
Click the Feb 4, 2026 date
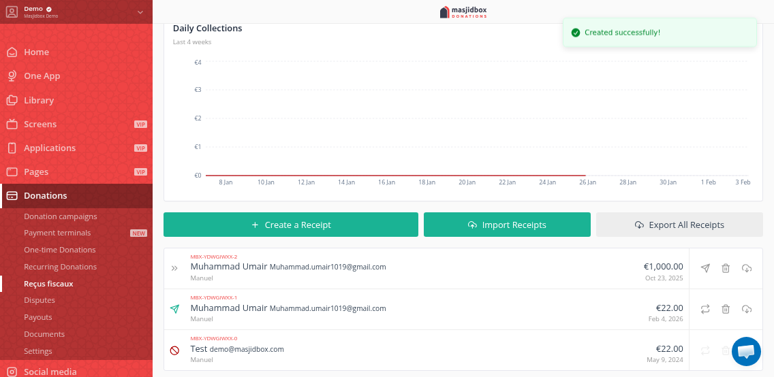click(x=666, y=319)
